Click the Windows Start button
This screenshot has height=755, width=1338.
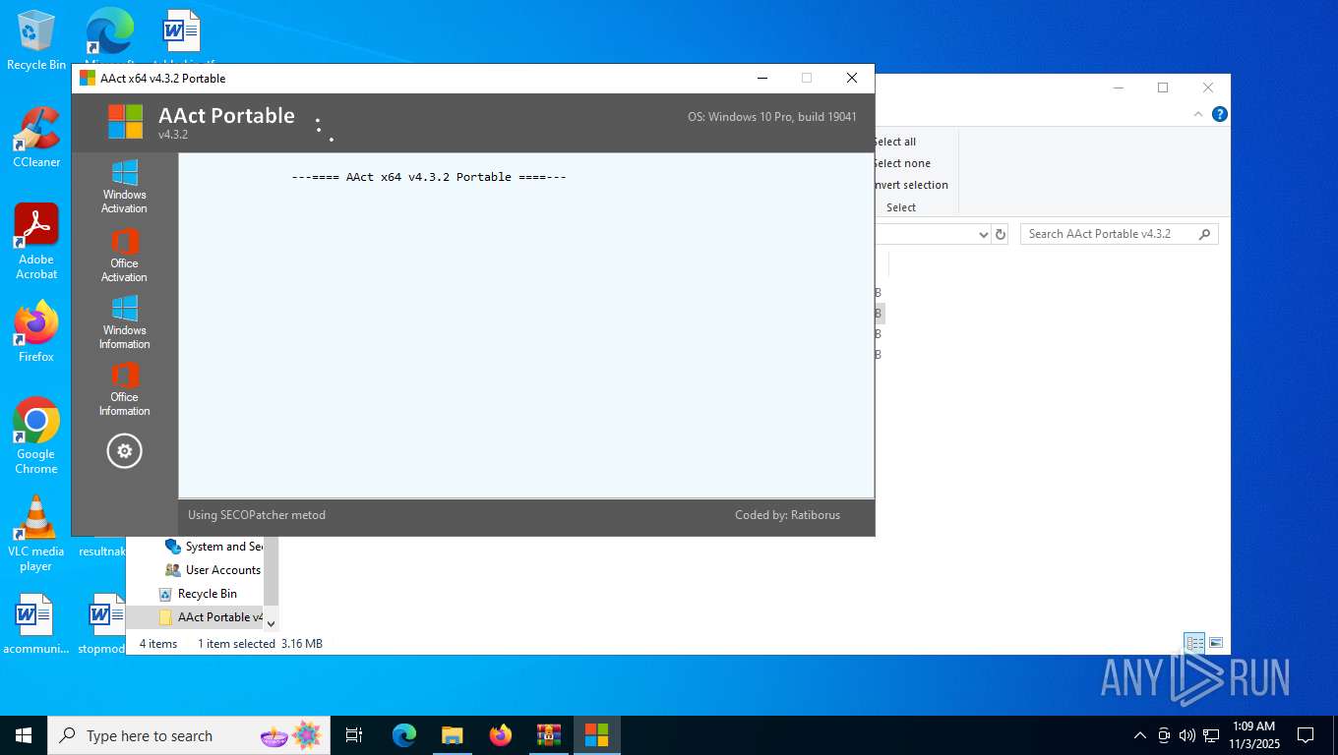click(24, 735)
